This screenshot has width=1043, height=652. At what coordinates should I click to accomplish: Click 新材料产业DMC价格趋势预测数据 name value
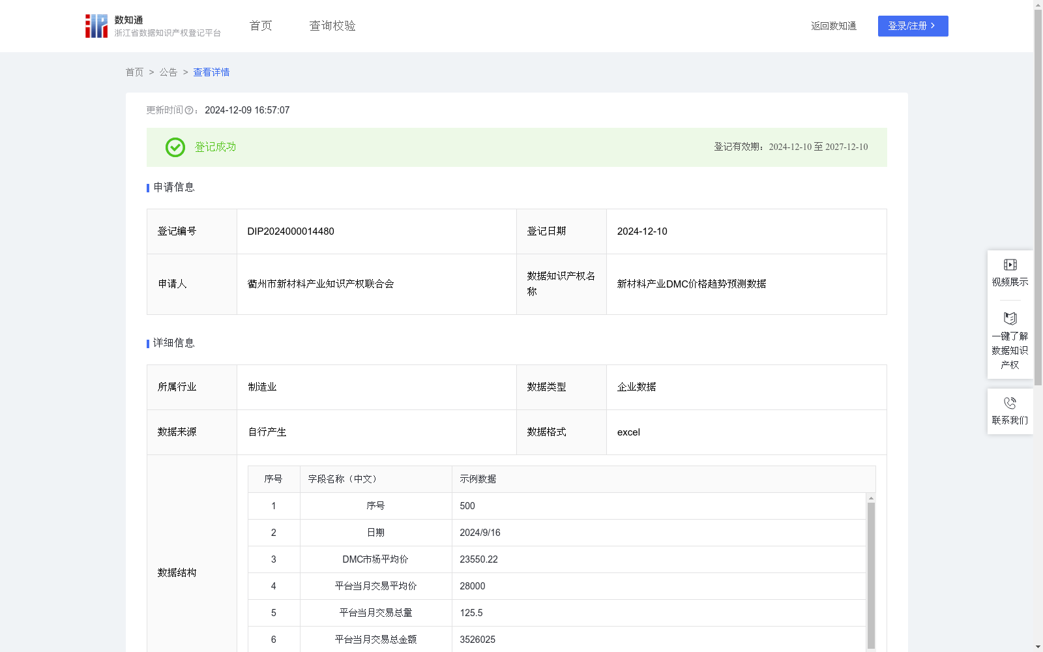point(692,284)
